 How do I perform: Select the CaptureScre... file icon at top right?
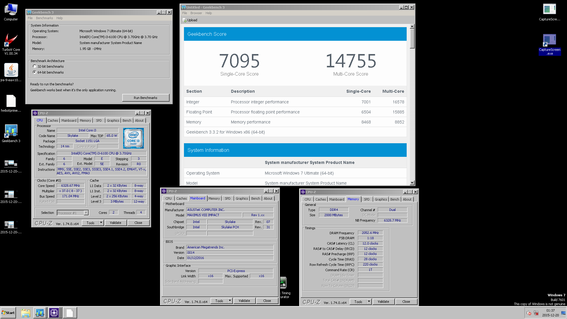[550, 12]
